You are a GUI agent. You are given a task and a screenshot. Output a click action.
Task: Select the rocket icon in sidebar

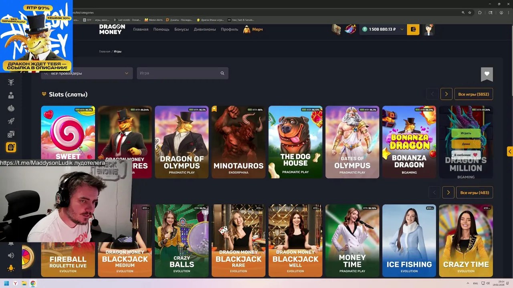tap(11, 122)
